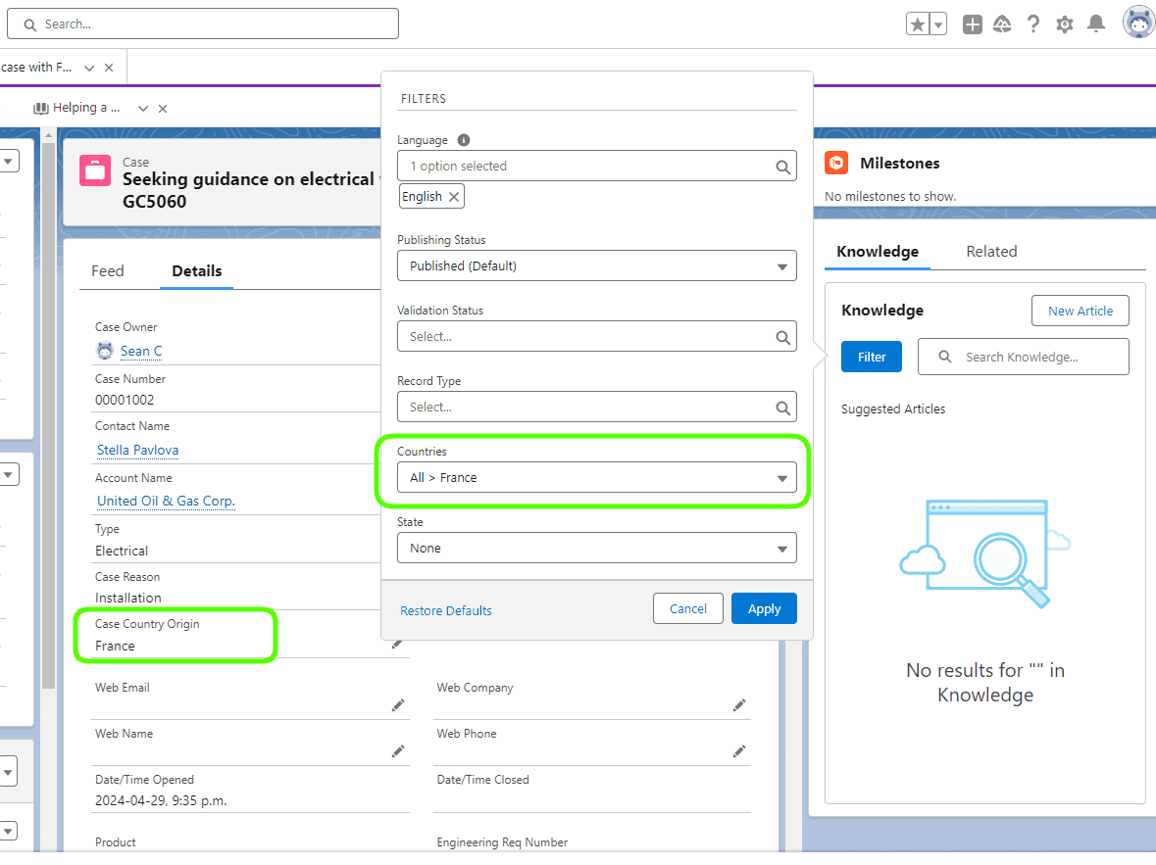Open the Publishing Status dropdown

pos(596,265)
